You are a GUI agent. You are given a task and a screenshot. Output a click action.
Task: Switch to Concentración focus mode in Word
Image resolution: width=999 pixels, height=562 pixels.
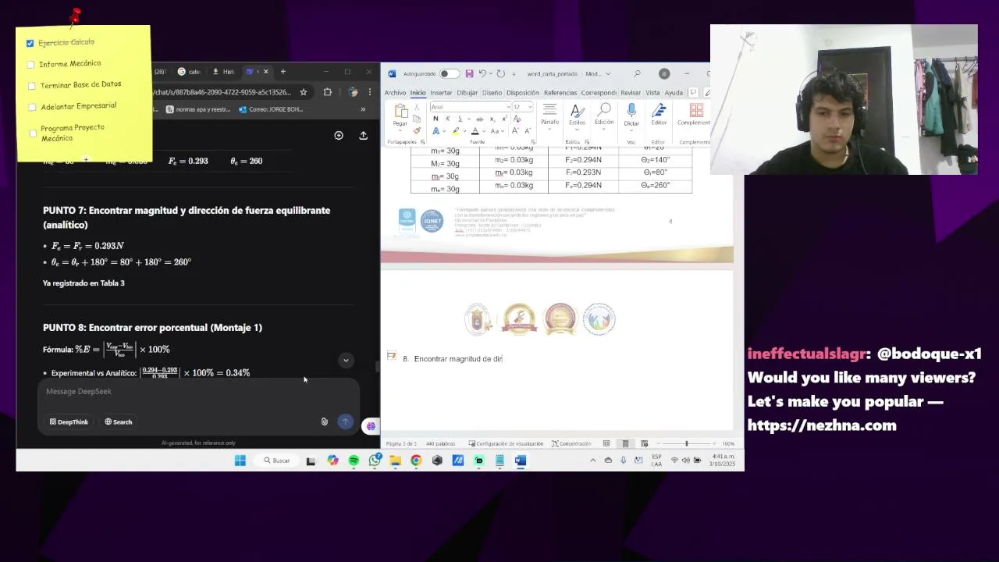pyautogui.click(x=571, y=443)
